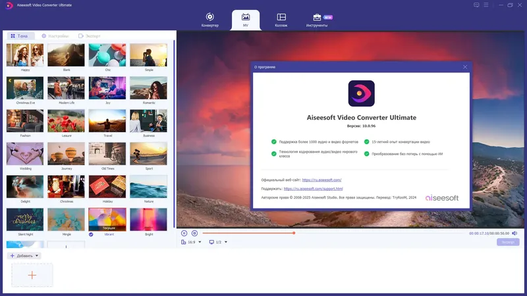527x296 pixels.
Task: Select the Nature theme thumbnail
Action: (x=149, y=187)
